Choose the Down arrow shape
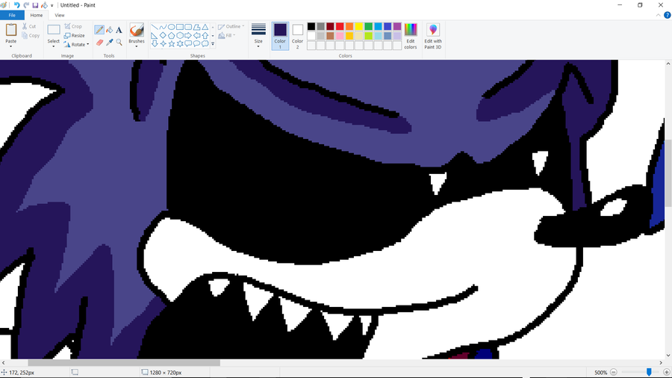Viewport: 672px width, 378px height. [x=155, y=43]
